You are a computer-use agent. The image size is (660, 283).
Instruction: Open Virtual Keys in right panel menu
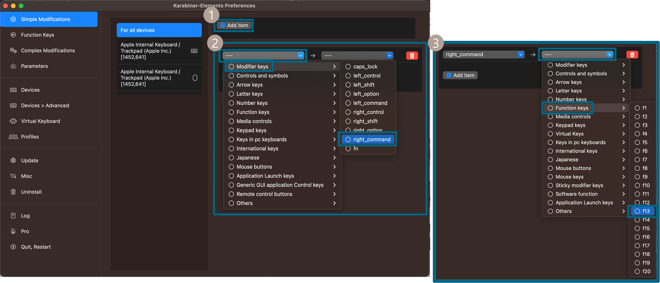pyautogui.click(x=586, y=134)
